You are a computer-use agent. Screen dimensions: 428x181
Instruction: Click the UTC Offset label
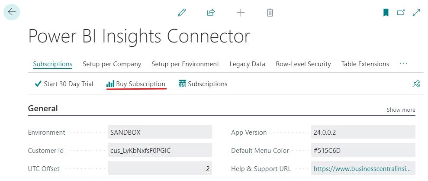tap(44, 169)
